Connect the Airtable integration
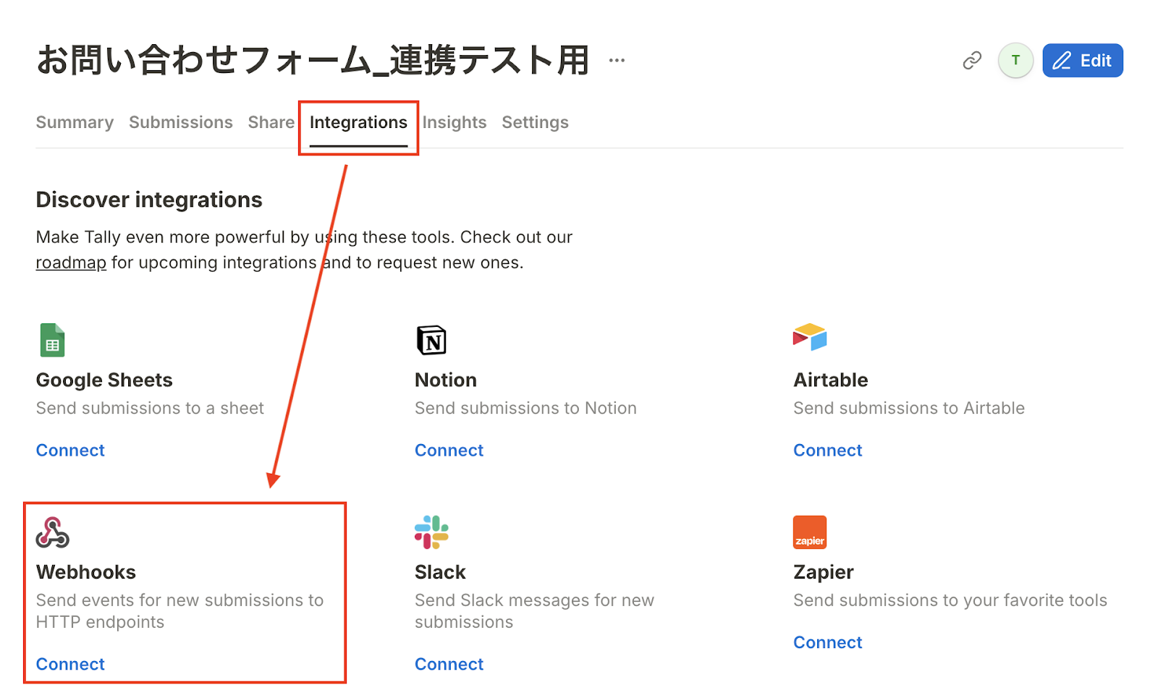This screenshot has height=690, width=1158. (x=828, y=450)
